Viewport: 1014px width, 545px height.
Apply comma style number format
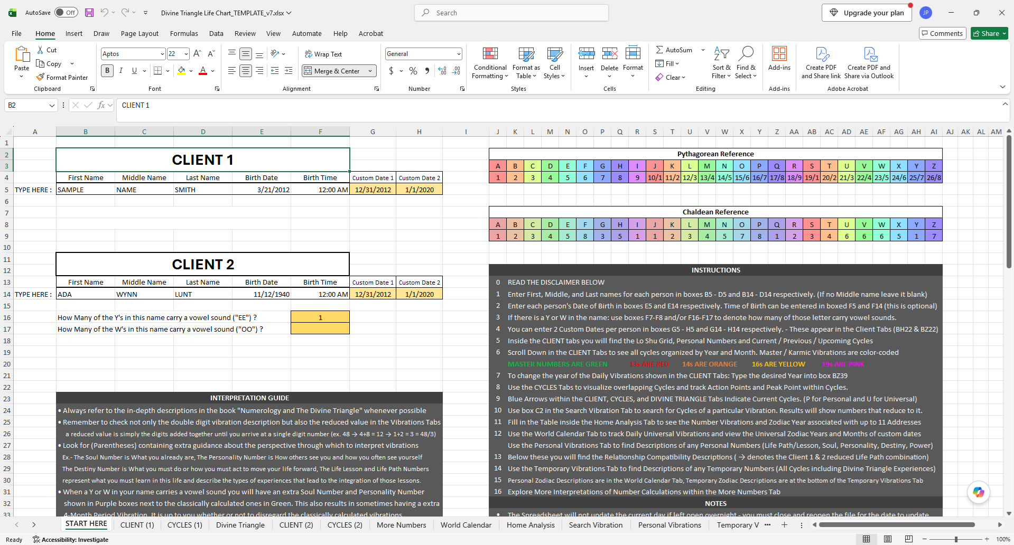pyautogui.click(x=427, y=71)
